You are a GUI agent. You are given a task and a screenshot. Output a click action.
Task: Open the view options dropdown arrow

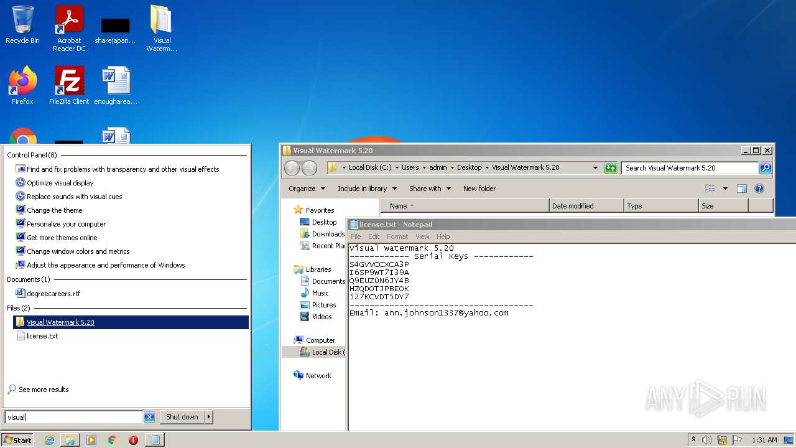[725, 189]
